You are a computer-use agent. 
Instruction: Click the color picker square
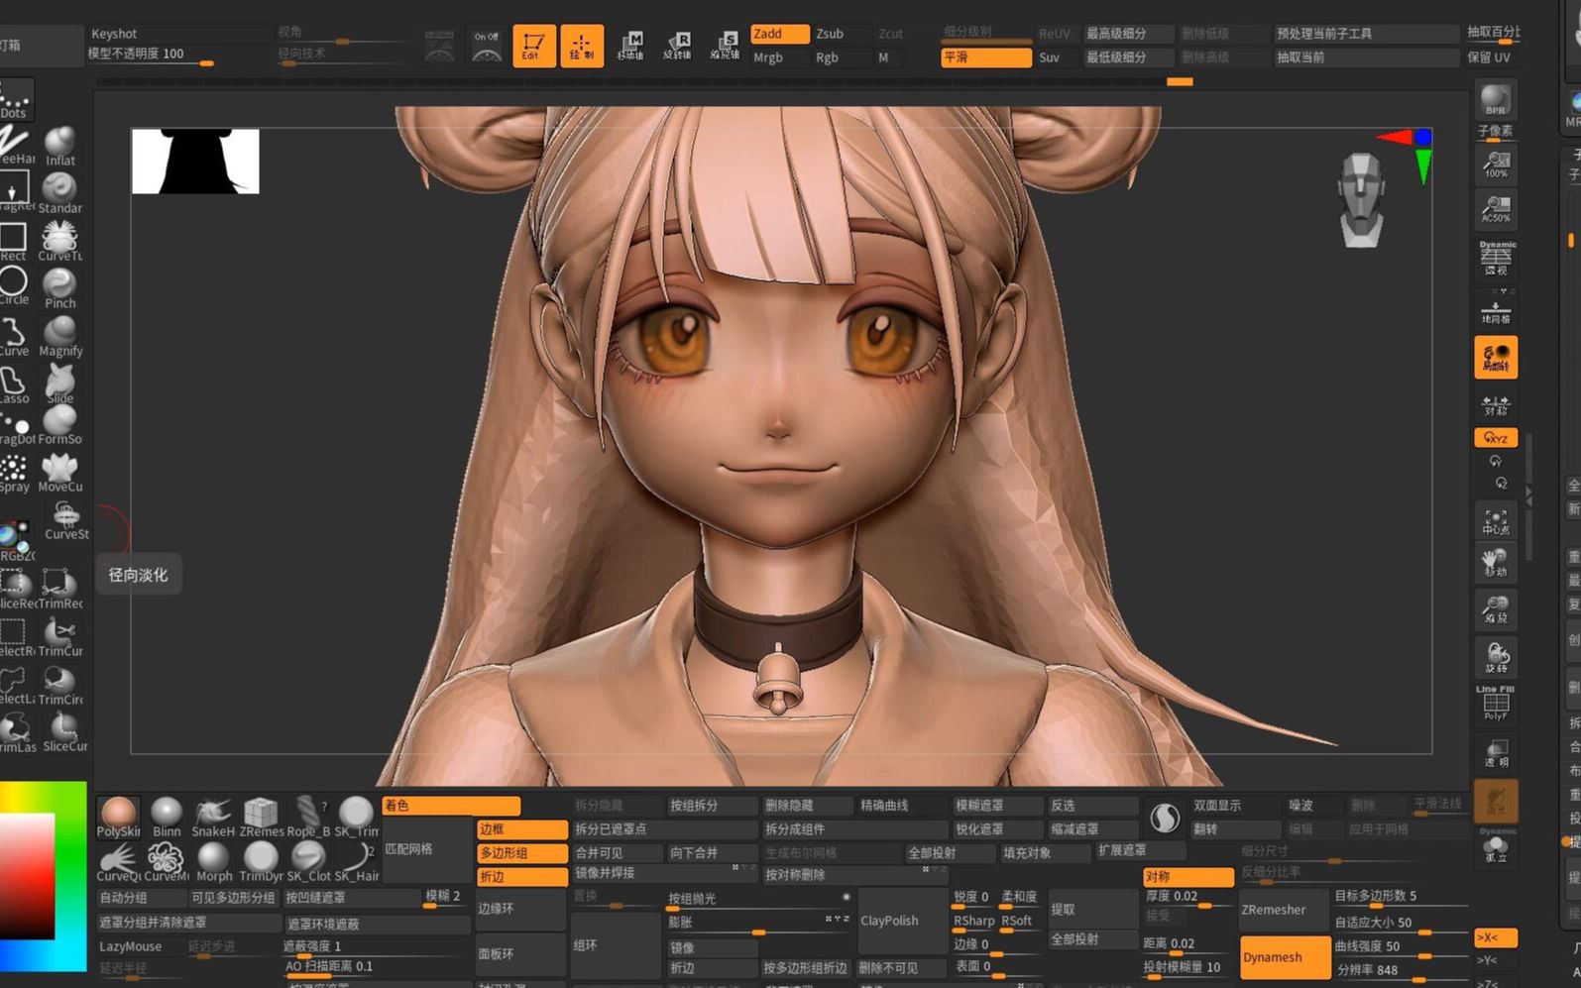tap(27, 876)
